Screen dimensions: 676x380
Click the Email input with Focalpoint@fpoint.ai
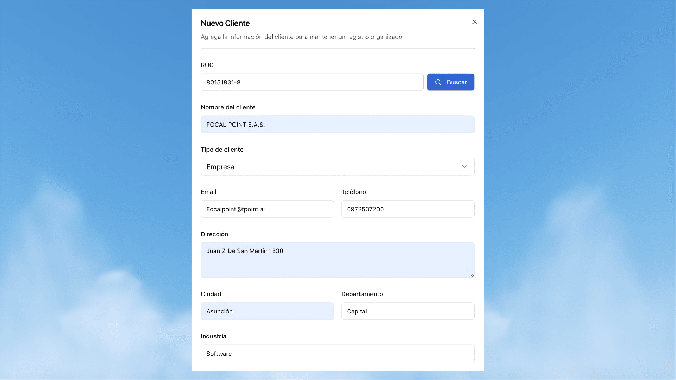267,209
